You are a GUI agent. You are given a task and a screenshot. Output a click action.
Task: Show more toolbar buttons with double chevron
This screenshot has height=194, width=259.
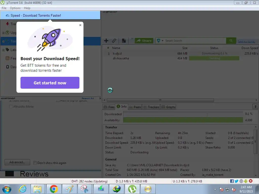[132, 39]
